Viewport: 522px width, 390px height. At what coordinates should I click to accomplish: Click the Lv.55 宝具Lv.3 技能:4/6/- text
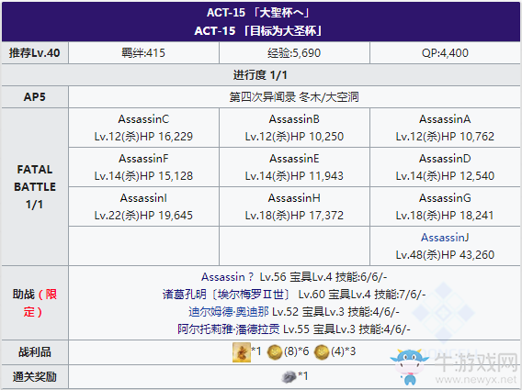346,329
